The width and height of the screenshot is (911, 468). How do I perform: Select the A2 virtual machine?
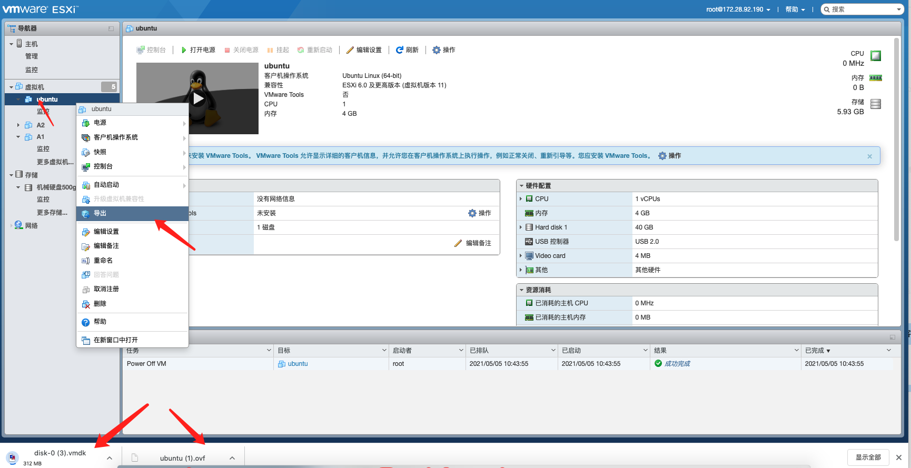(41, 125)
